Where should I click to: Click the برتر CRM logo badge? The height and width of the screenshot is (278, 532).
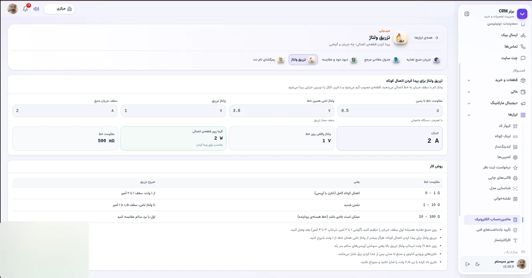[522, 14]
